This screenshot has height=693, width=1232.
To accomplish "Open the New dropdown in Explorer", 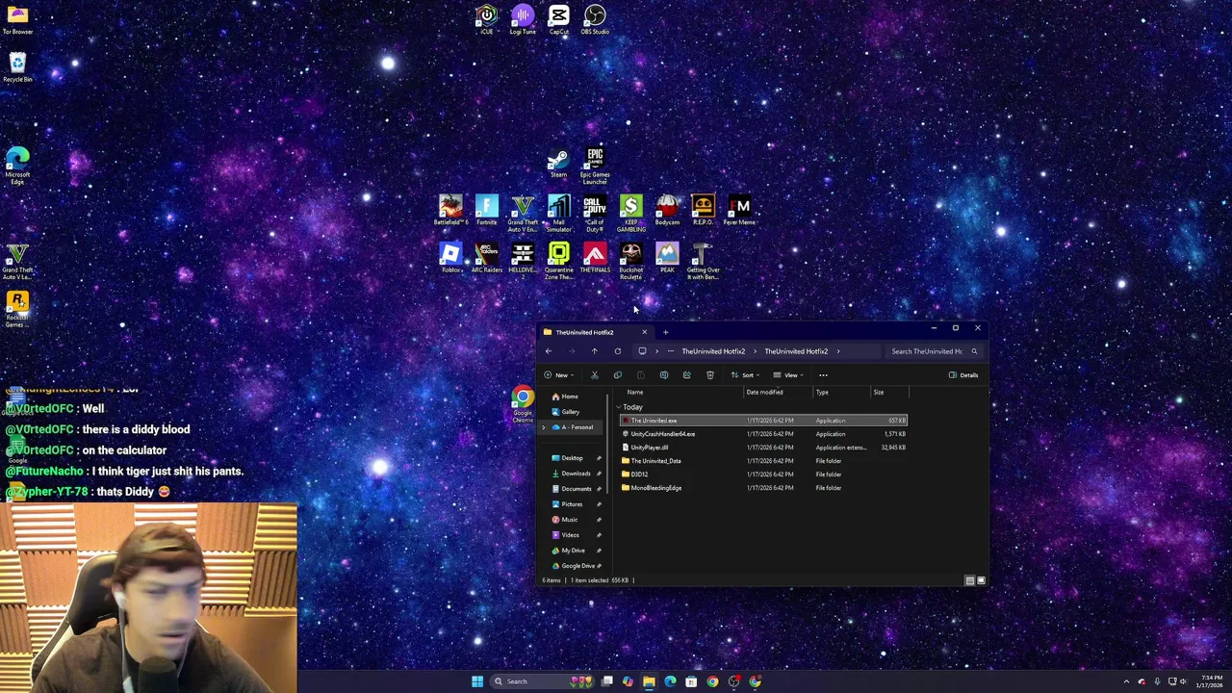I will (559, 375).
